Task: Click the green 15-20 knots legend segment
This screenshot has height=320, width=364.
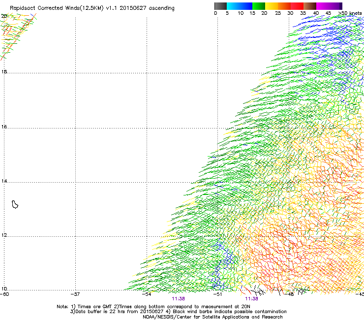Action: pyautogui.click(x=259, y=6)
